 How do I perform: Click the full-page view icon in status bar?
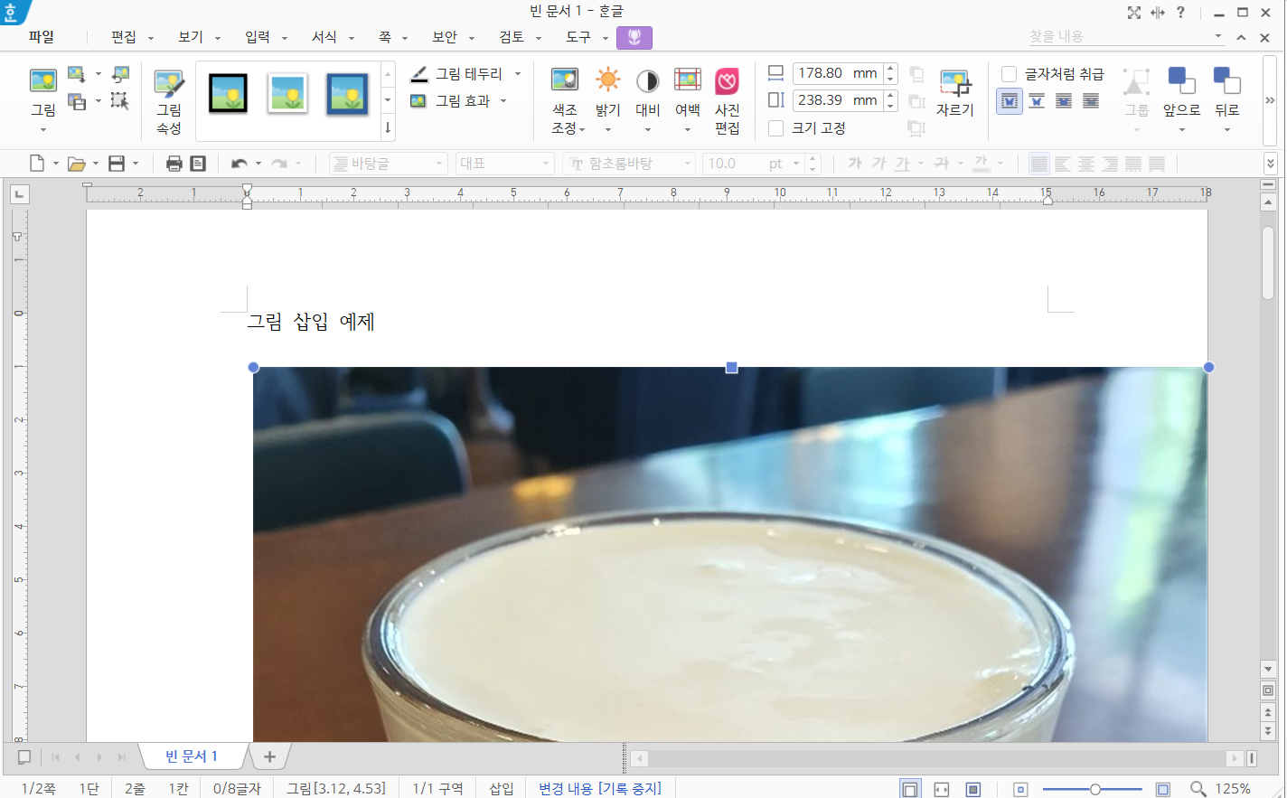click(x=973, y=789)
